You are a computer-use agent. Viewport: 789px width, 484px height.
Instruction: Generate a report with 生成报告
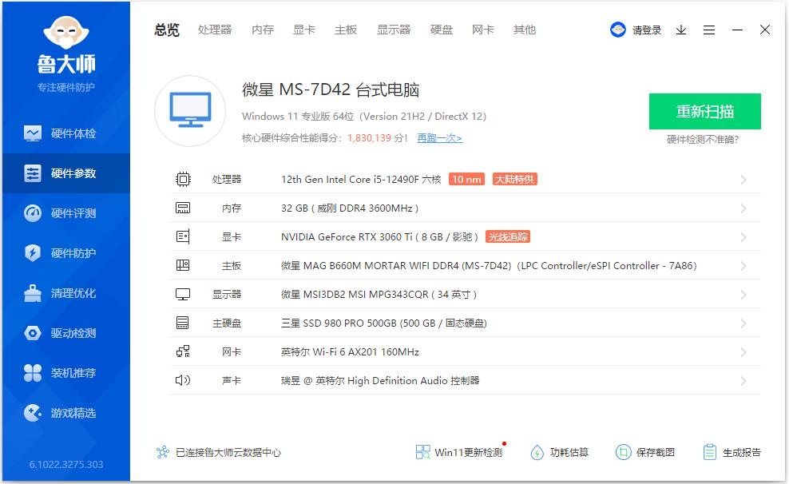pyautogui.click(x=735, y=452)
